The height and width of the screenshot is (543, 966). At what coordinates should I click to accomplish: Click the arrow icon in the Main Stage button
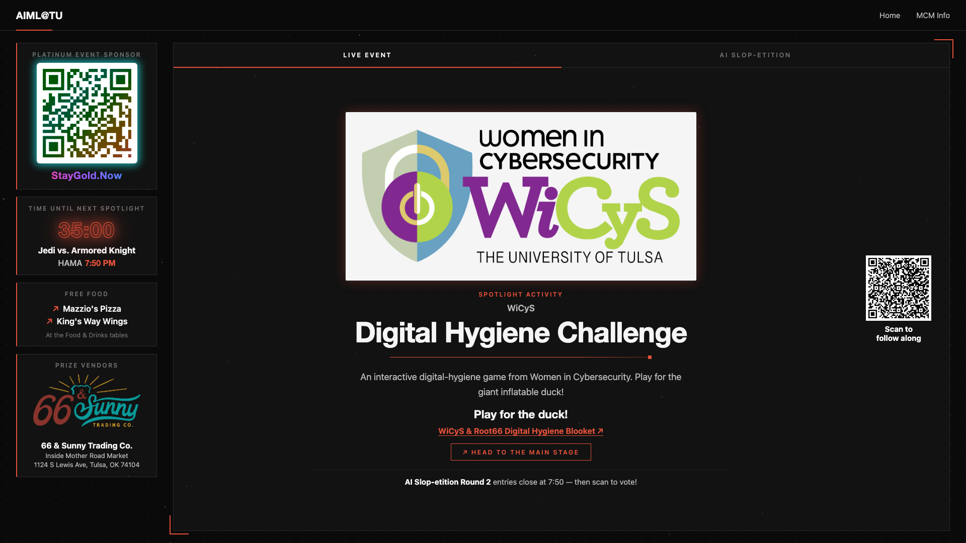click(x=465, y=452)
